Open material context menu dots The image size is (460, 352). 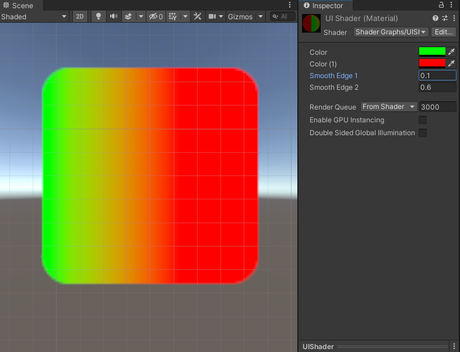[454, 18]
